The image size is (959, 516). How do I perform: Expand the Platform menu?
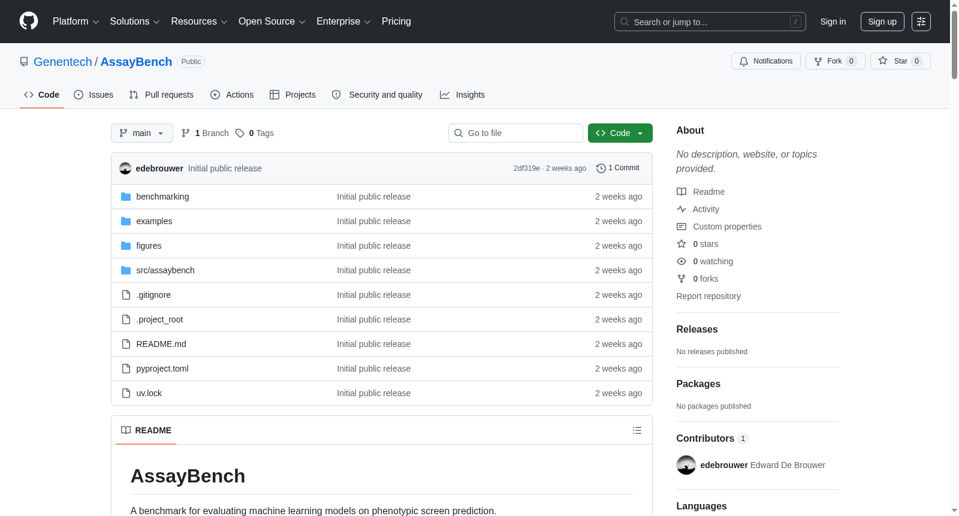click(x=76, y=22)
